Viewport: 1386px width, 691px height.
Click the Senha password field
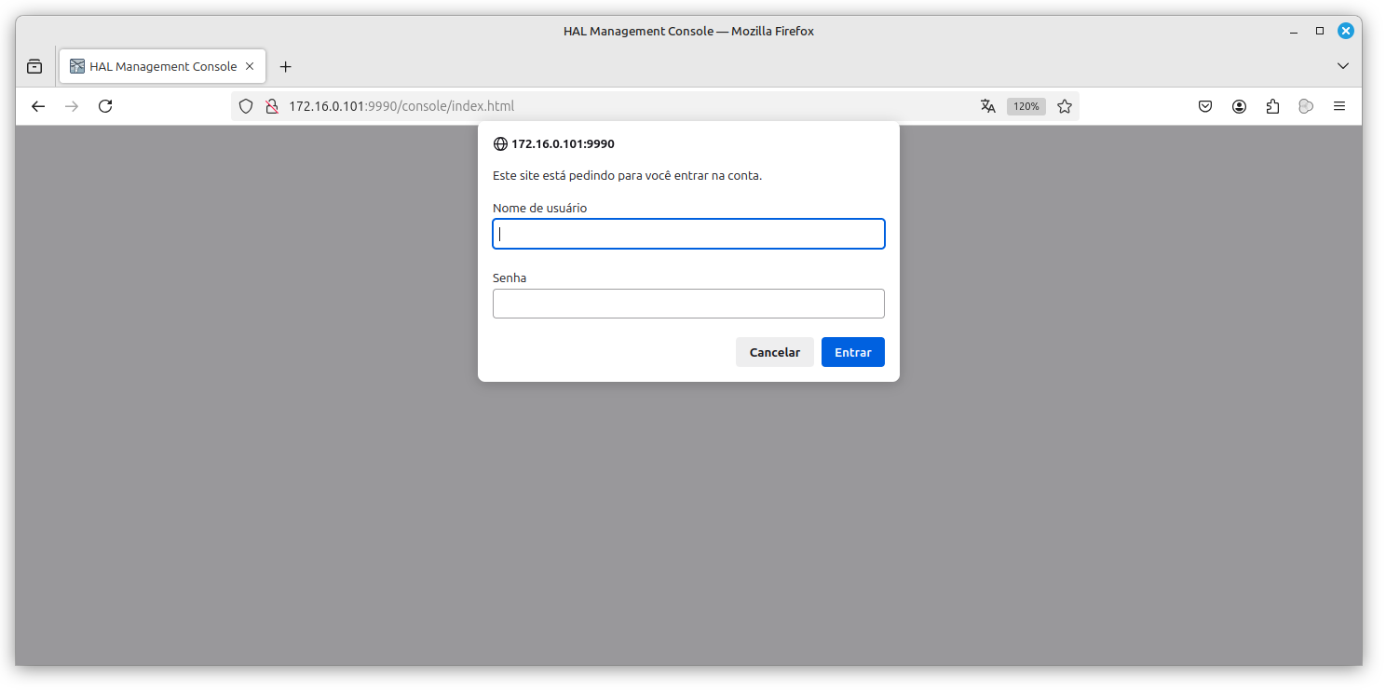click(x=688, y=304)
